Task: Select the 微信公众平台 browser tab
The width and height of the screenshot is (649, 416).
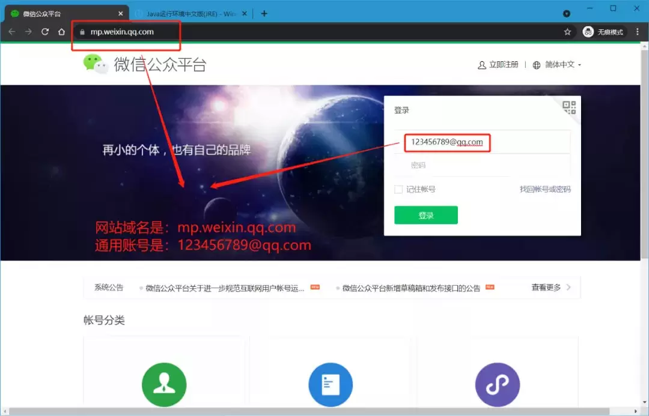Action: point(66,14)
